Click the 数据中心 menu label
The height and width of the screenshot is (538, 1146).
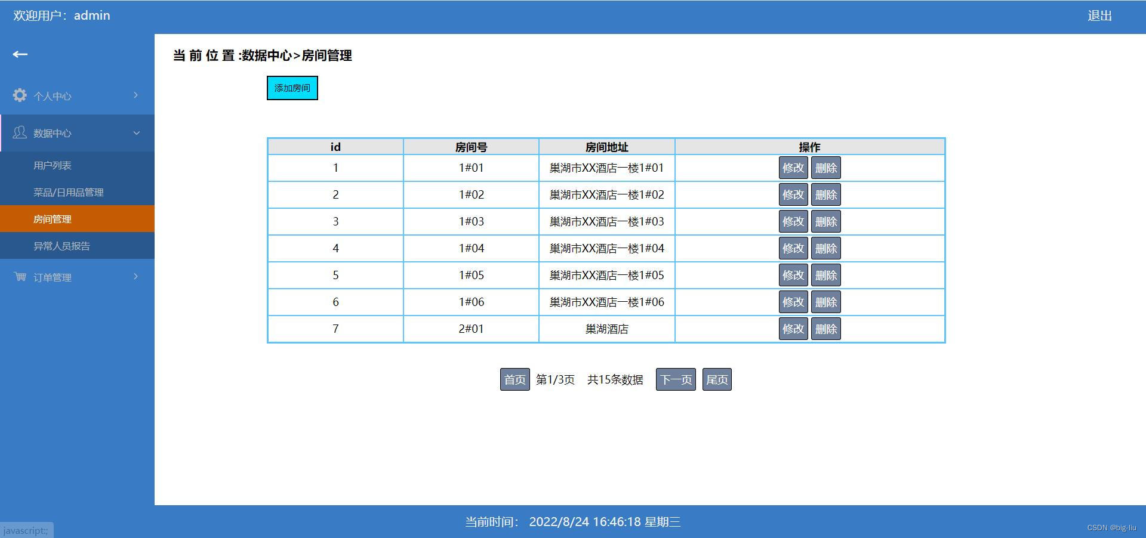53,133
